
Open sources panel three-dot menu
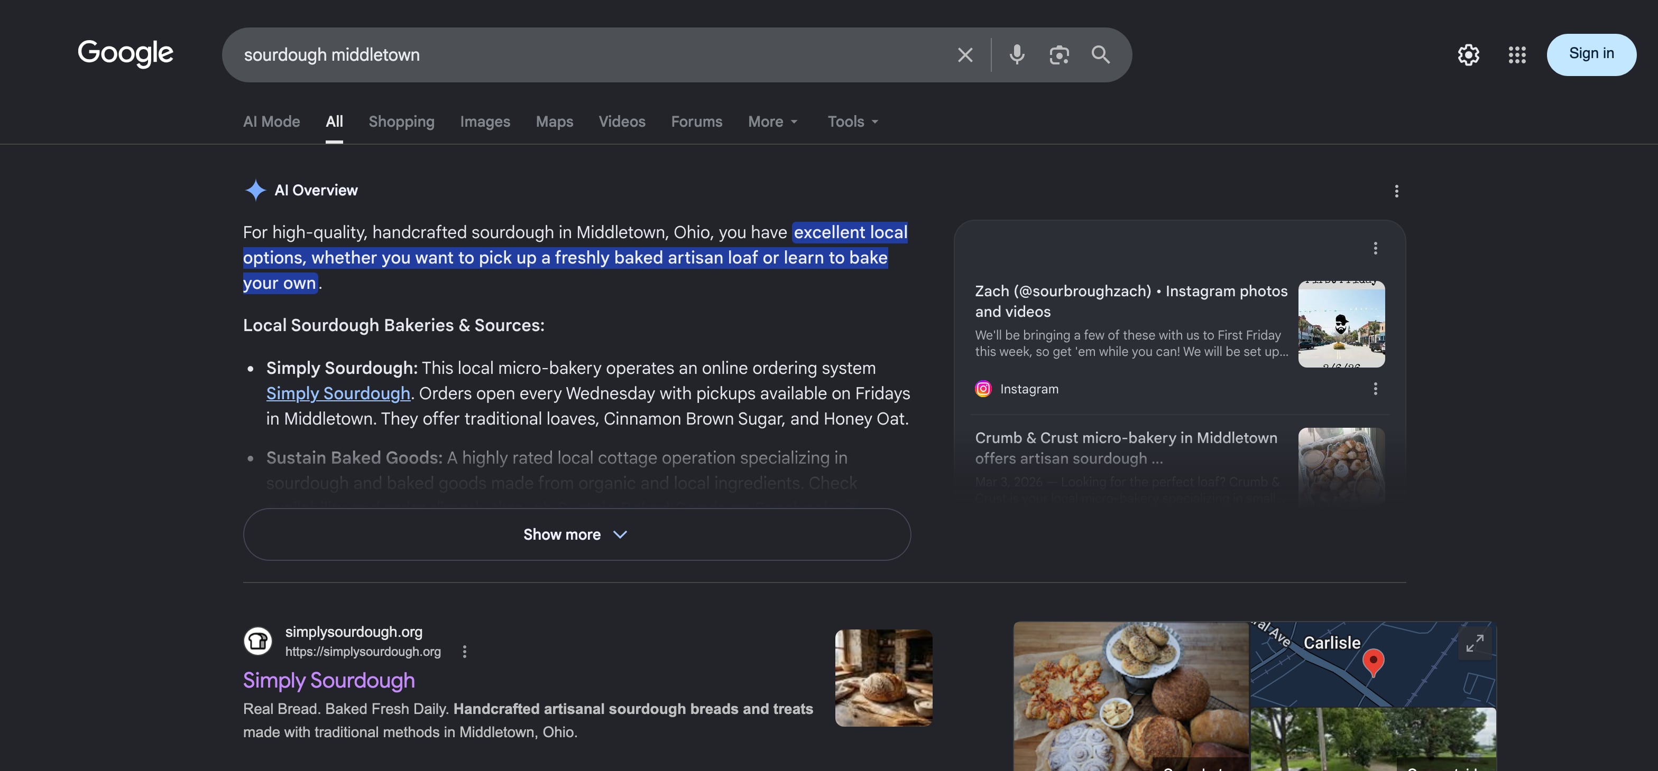tap(1375, 248)
